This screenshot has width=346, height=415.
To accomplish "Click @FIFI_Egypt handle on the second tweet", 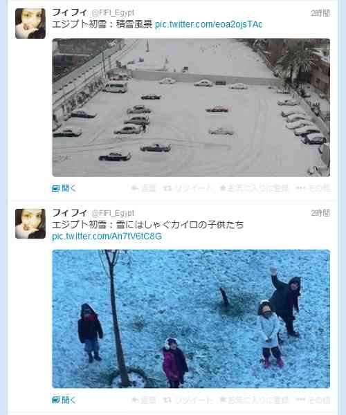I will tap(113, 213).
